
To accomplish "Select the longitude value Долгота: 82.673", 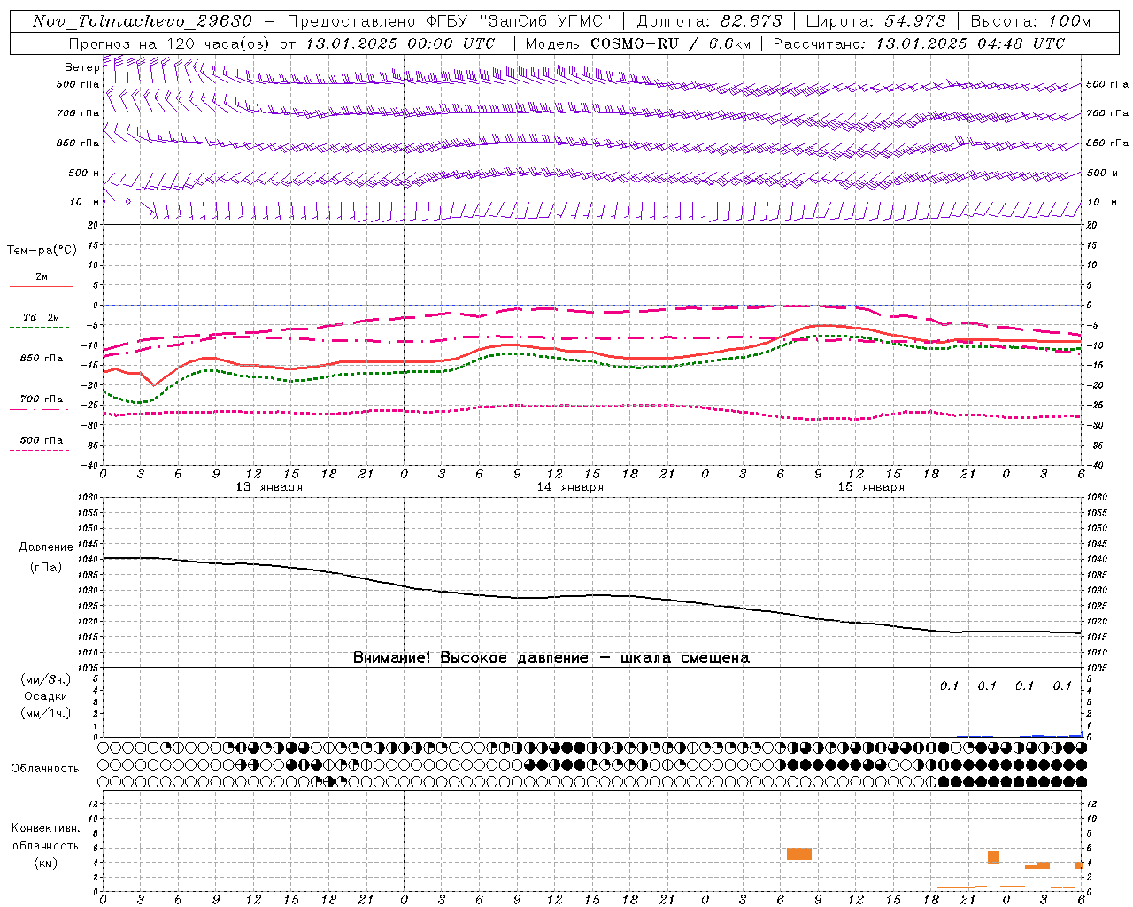I will point(710,21).
